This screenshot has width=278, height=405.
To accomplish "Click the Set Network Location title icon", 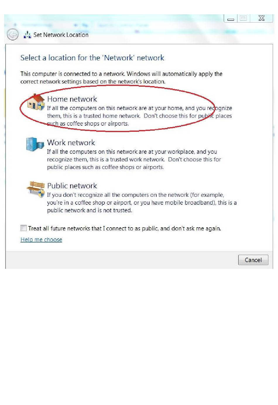I will coord(27,35).
